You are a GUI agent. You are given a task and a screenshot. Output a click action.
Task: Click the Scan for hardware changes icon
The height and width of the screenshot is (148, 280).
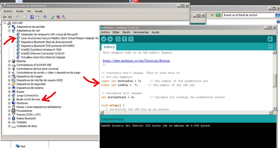45,17
